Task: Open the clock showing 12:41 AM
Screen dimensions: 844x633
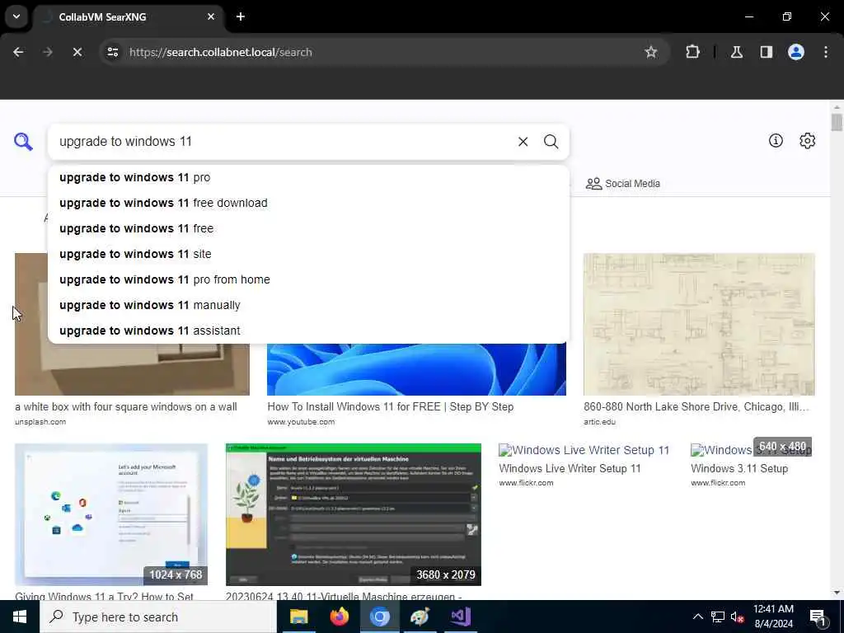Action: [773, 617]
